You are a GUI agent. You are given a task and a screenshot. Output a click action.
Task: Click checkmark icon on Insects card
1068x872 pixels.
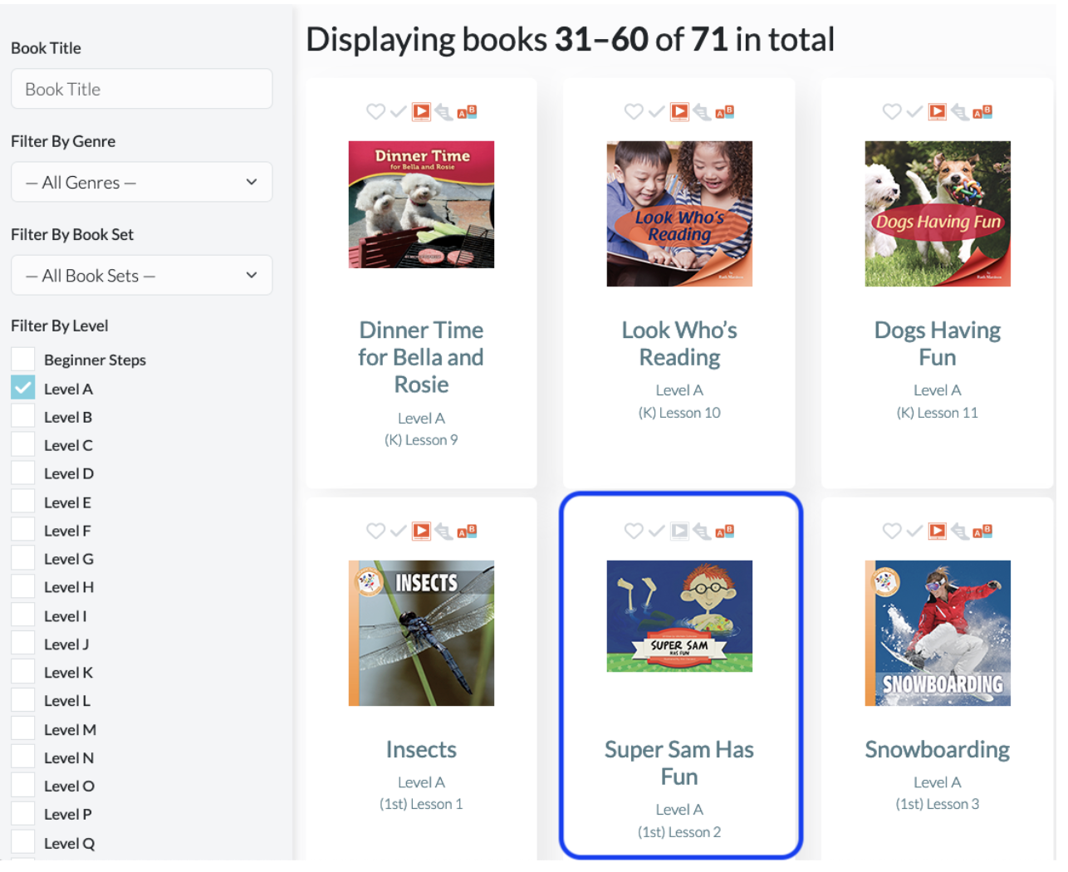click(x=399, y=531)
